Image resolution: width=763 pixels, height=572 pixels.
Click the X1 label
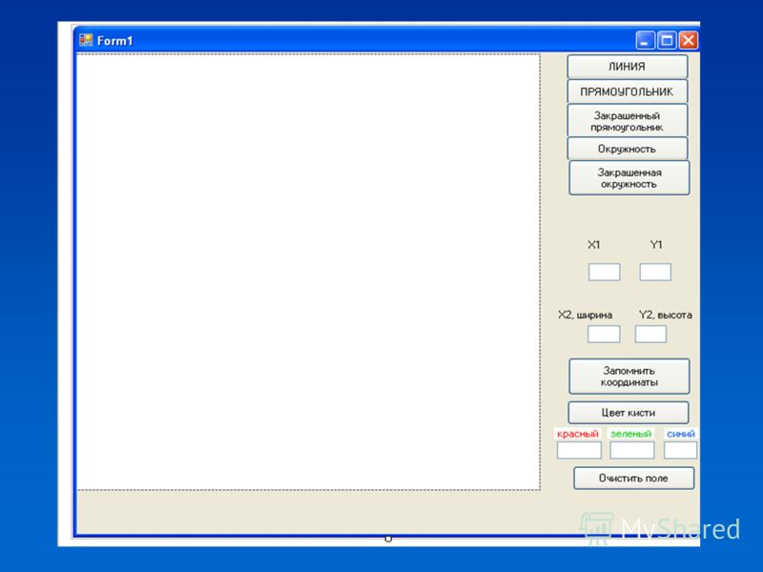tap(593, 245)
